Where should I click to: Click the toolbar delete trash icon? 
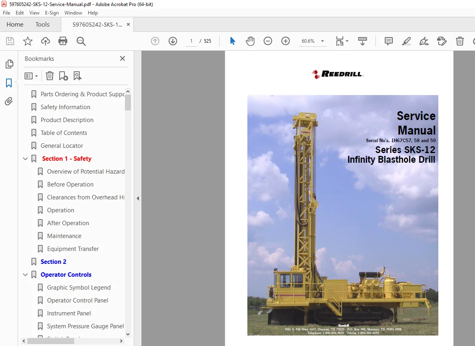(460, 41)
